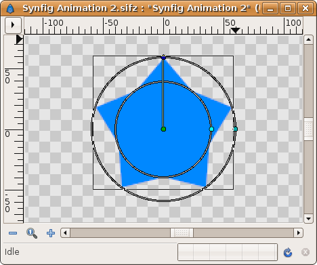Click the vertical scrollbar down arrow
The image size is (317, 265).
point(308,218)
